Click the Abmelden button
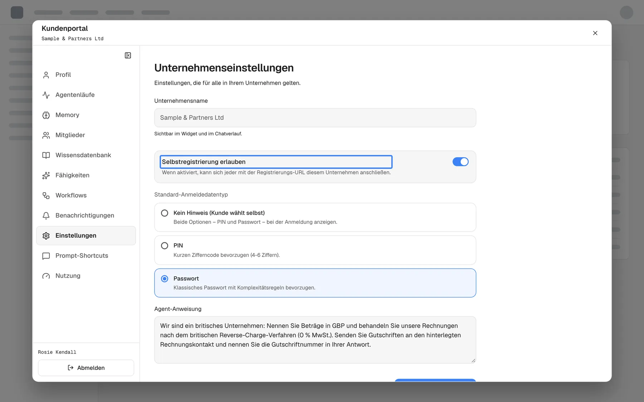644x402 pixels. 86,368
